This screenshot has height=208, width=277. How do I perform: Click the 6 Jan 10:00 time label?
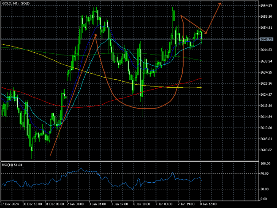coord(142,204)
